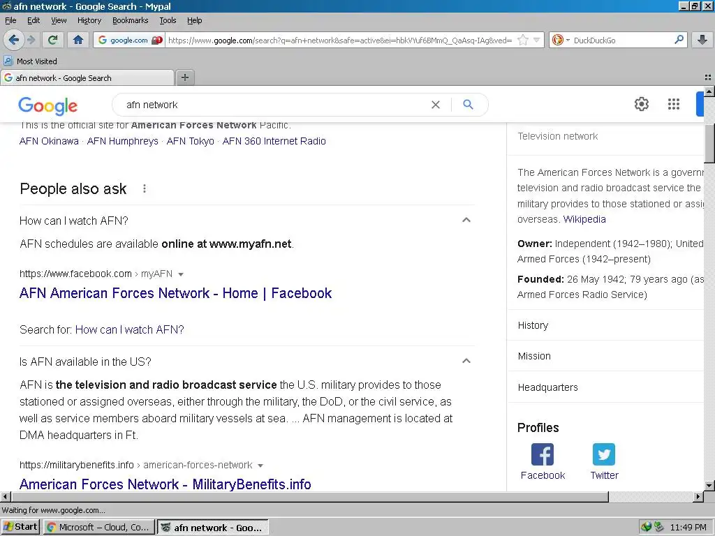Expand the History section in knowledge panel
The width and height of the screenshot is (715, 536).
[x=605, y=325]
